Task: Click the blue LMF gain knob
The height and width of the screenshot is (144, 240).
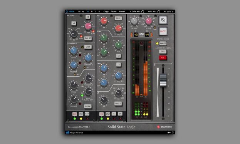Action: coord(104,69)
